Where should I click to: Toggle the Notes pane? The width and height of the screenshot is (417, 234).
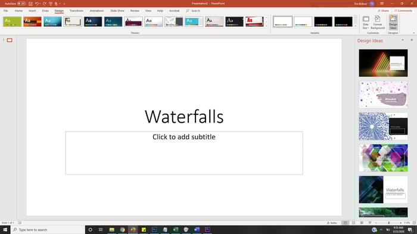click(x=332, y=223)
